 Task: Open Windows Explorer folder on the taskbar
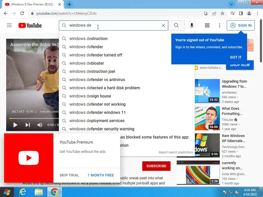tap(39, 192)
